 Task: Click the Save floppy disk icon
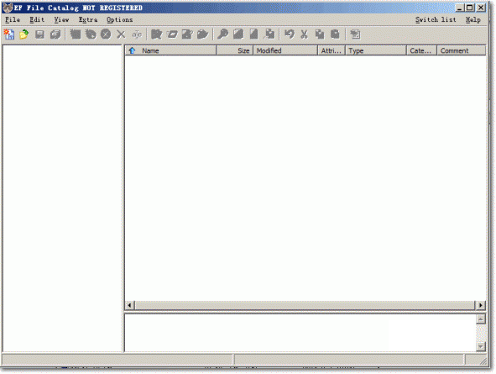39,34
